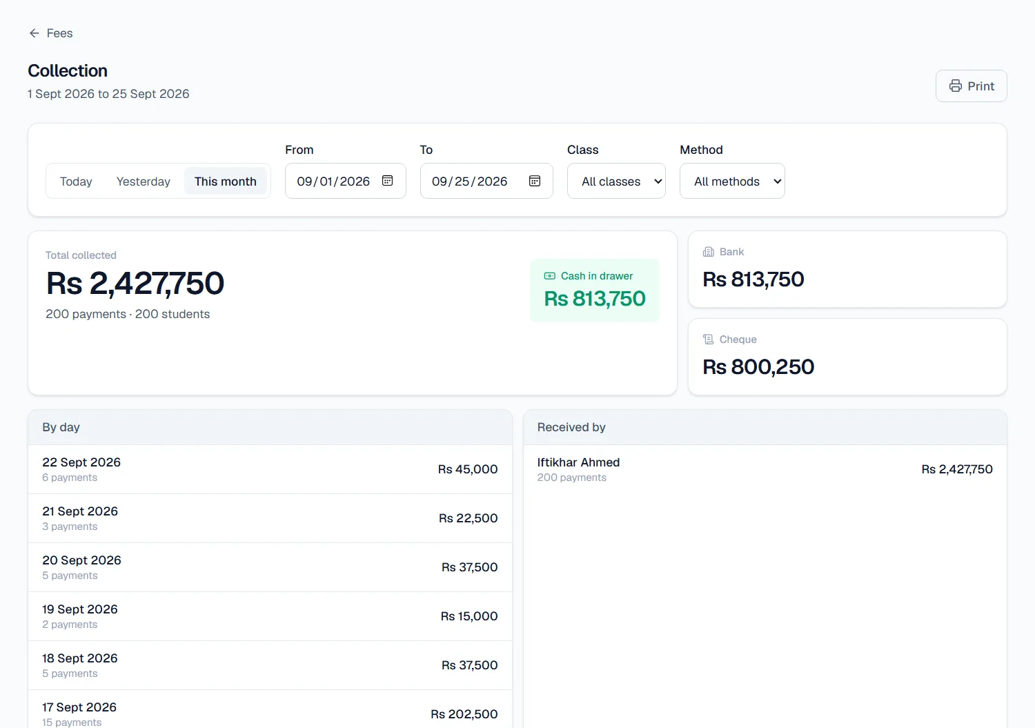Click the back arrow icon beside Fees

(34, 33)
